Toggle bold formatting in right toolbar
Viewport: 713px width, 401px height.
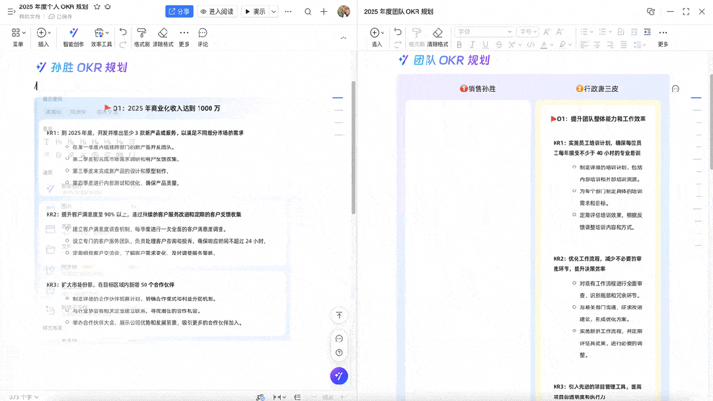pyautogui.click(x=459, y=45)
